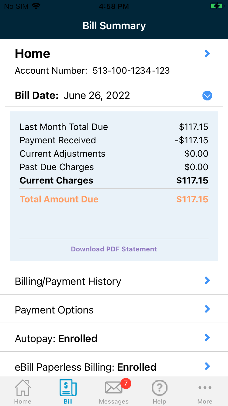Tap the June 26, 2022 bill date
Screen dimensions: 228x406
pyautogui.click(x=97, y=96)
